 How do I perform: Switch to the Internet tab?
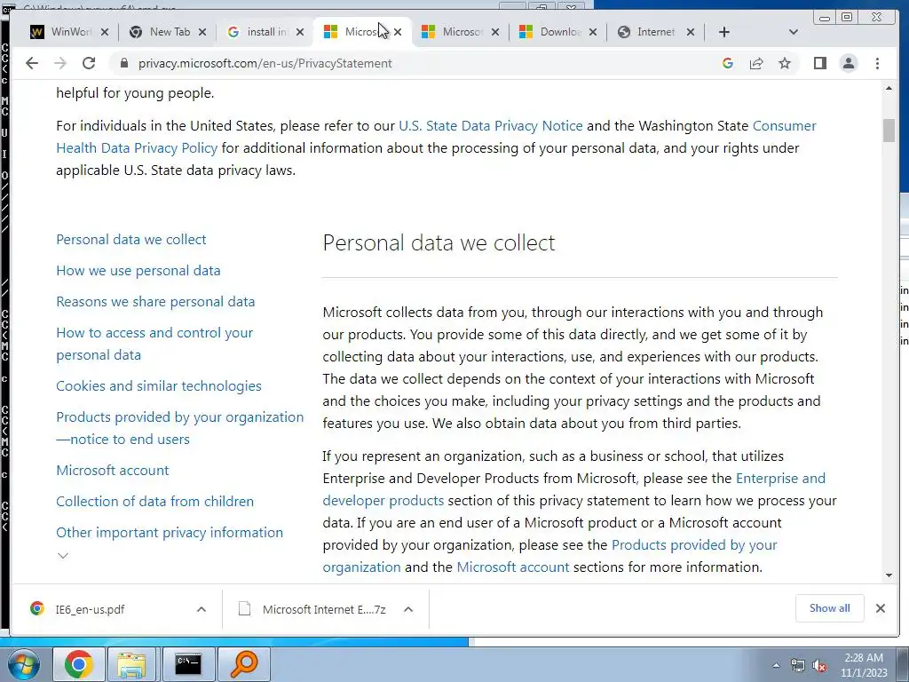coord(648,32)
